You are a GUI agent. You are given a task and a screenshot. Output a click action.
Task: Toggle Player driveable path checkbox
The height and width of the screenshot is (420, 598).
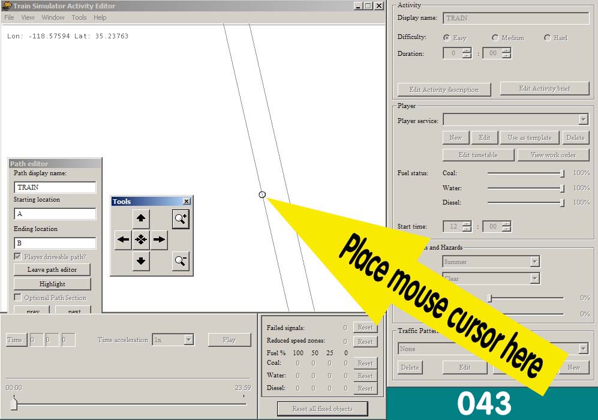[17, 256]
